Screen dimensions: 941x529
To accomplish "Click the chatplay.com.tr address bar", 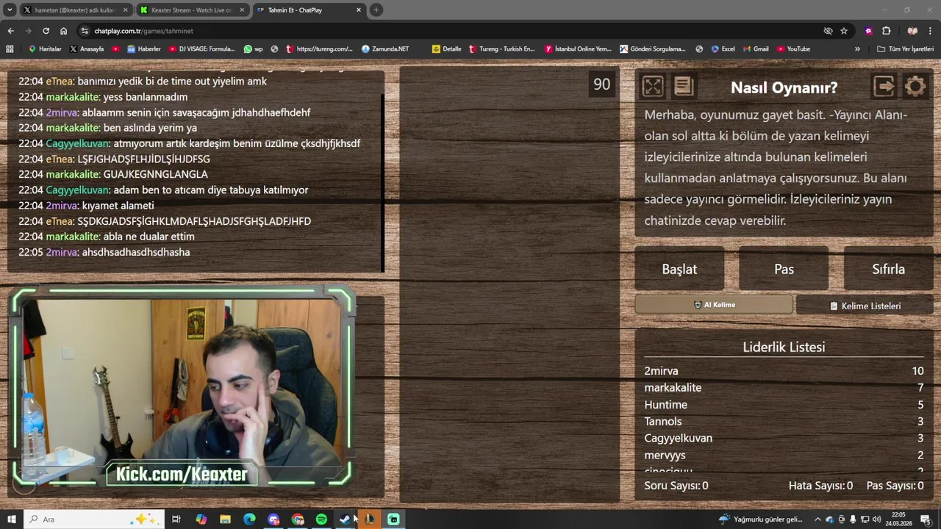I will coord(441,31).
